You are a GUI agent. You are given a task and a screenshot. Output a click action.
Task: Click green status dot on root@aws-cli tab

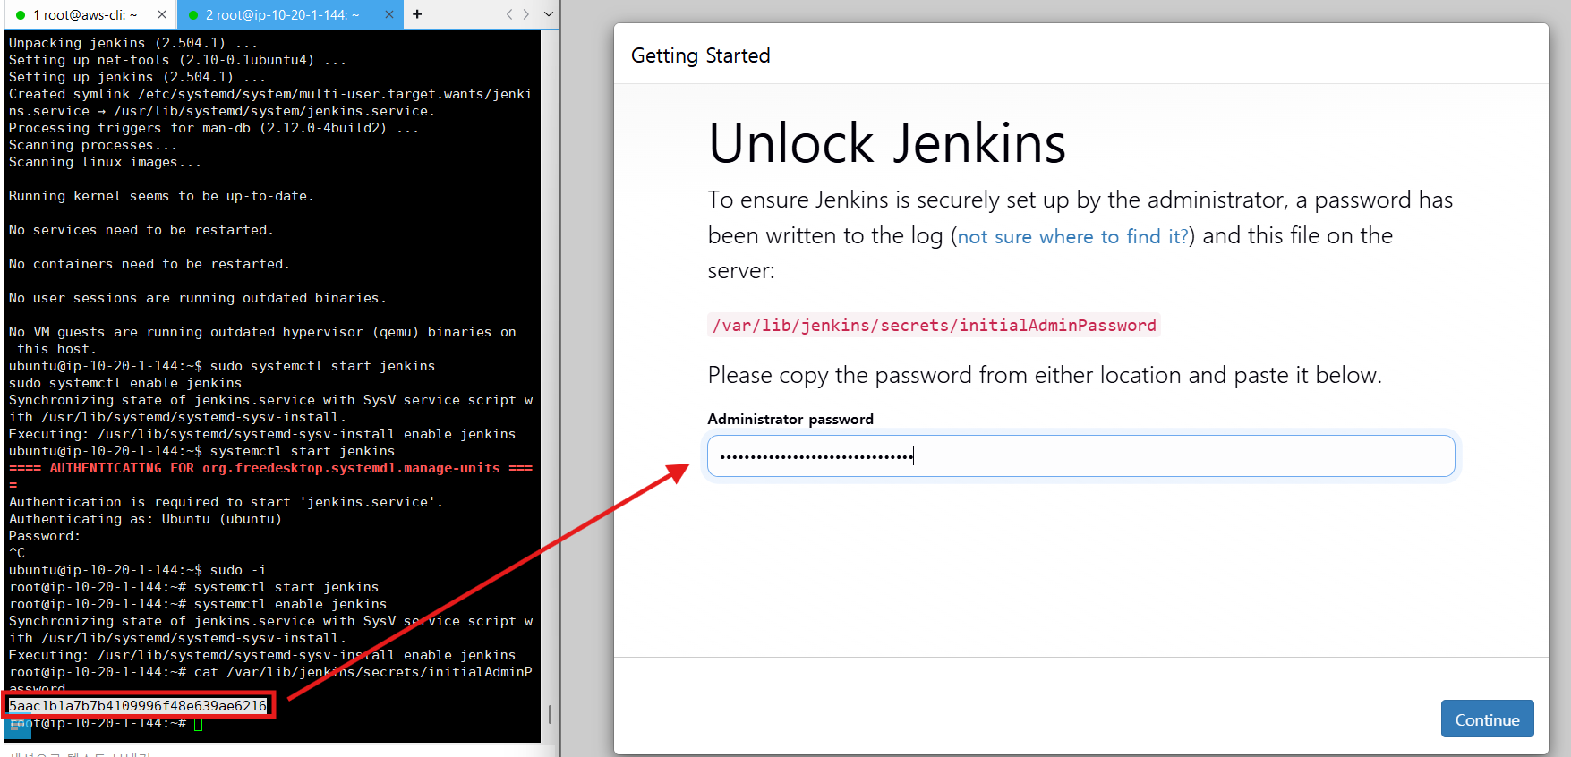(21, 15)
